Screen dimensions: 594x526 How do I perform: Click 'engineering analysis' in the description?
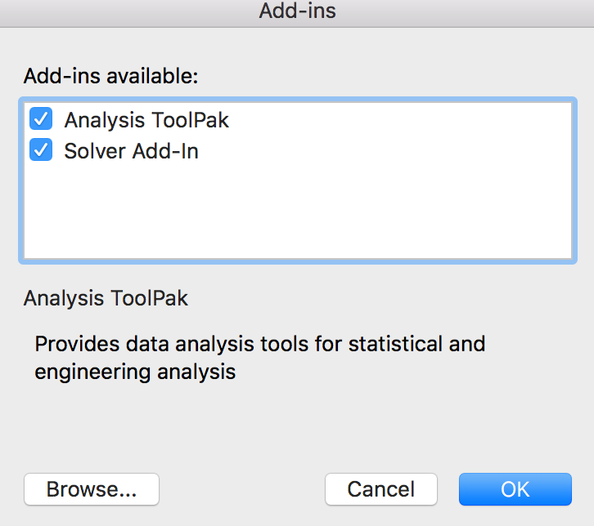[135, 372]
